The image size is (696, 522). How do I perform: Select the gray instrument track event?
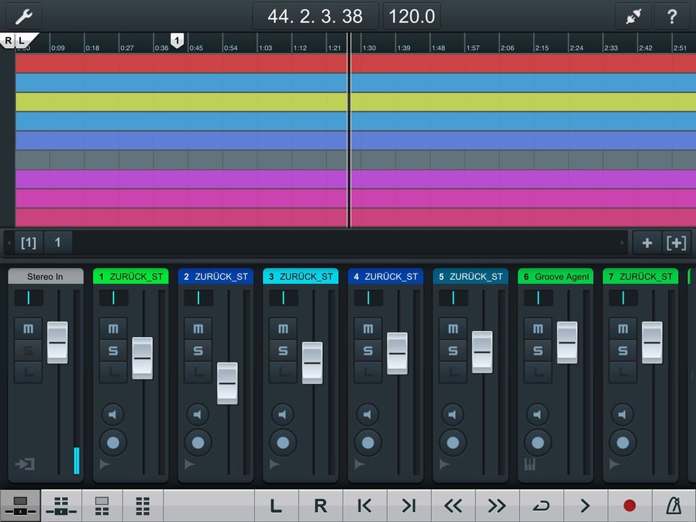[356, 160]
